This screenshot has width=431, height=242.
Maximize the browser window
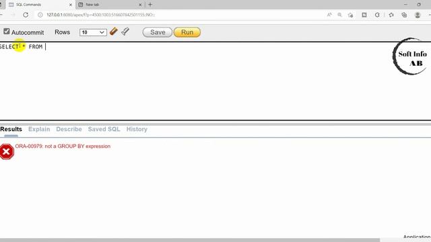pyautogui.click(x=419, y=5)
